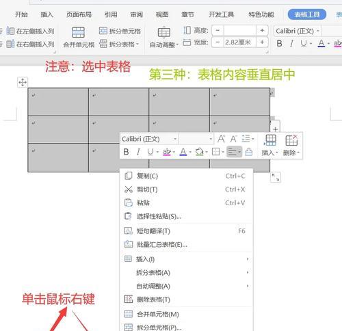Toggle Underline in the floating mini toolbar
The height and width of the screenshot is (331, 342).
tap(150, 152)
